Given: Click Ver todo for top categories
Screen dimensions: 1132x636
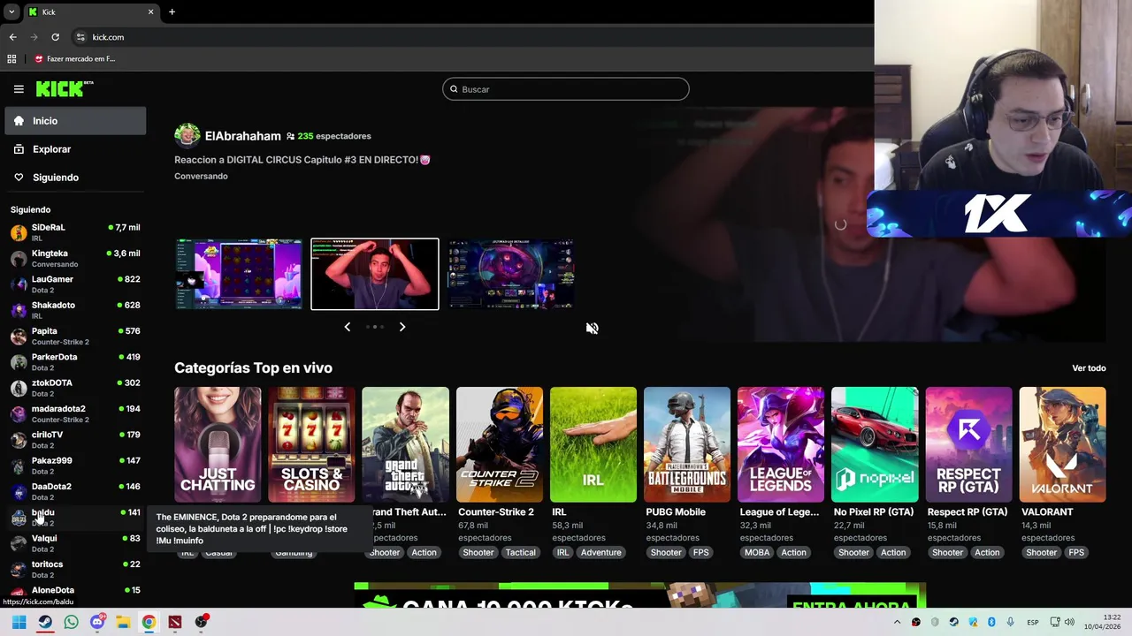Looking at the screenshot, I should tap(1089, 368).
